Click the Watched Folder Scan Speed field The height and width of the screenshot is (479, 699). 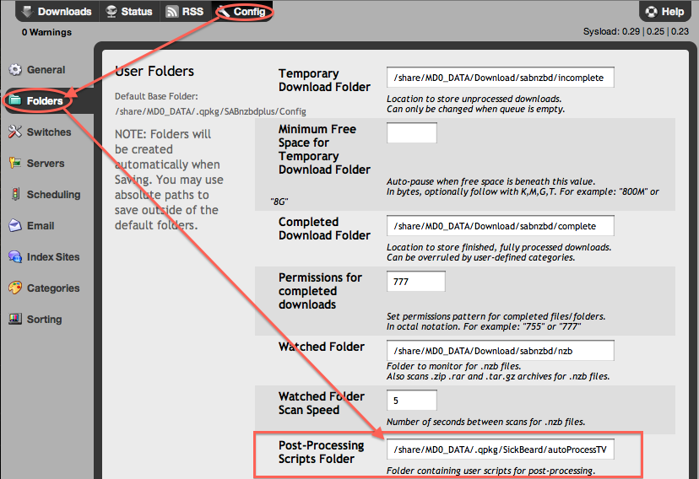point(411,401)
